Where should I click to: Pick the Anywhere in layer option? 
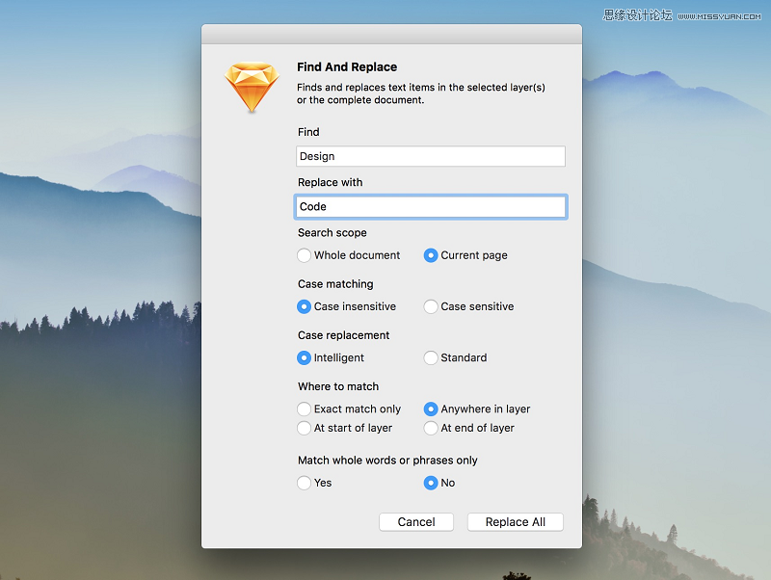431,409
